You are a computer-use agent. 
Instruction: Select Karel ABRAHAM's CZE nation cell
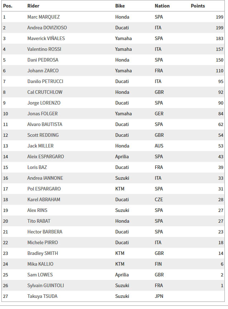click(x=159, y=200)
